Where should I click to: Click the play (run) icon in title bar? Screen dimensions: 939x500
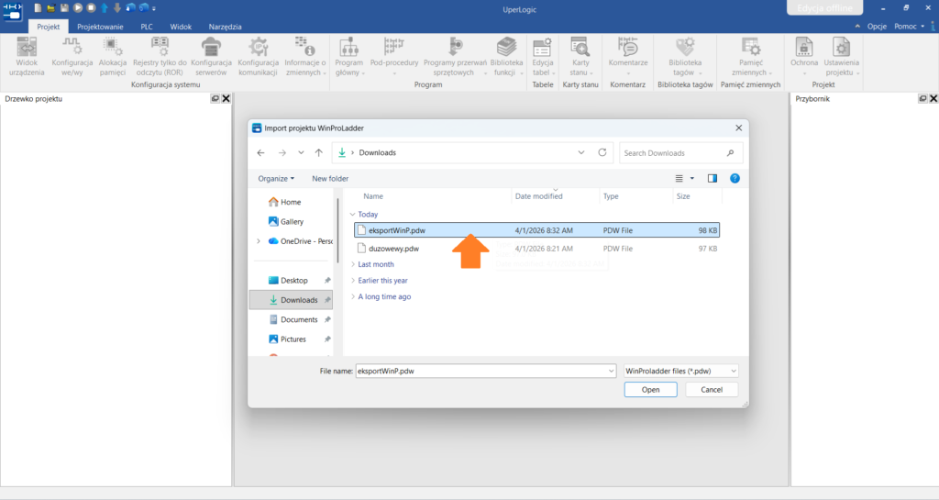78,7
